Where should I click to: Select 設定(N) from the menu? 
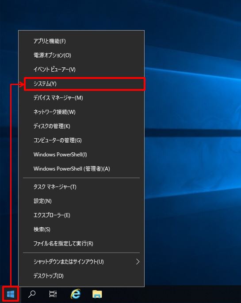(81, 201)
